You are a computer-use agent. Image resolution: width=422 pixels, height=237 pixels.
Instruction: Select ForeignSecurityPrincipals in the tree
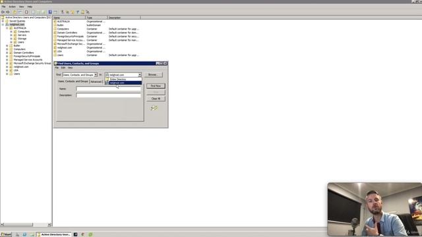(27, 56)
